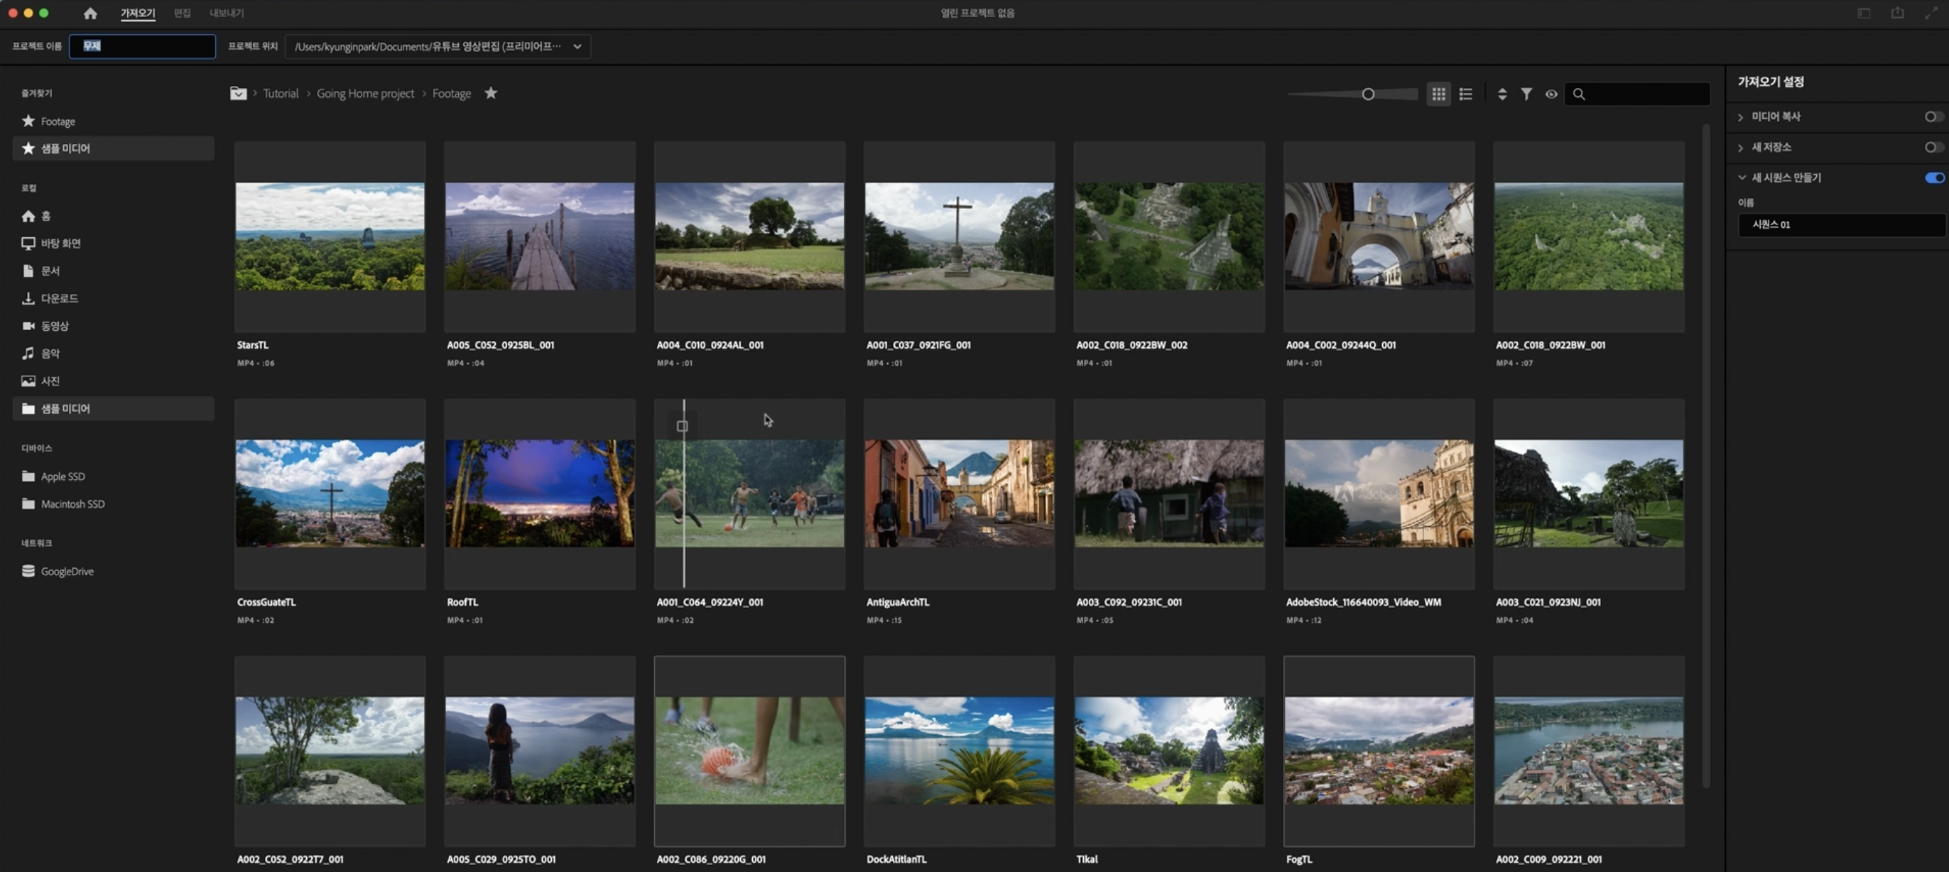Click the sort order arrows icon
This screenshot has height=872, width=1949.
pyautogui.click(x=1502, y=94)
